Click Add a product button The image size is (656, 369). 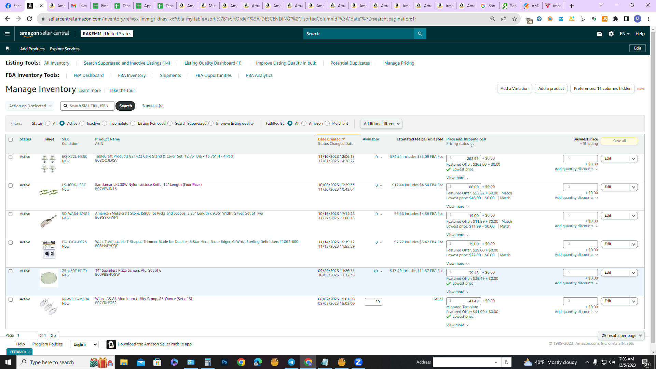coord(551,88)
